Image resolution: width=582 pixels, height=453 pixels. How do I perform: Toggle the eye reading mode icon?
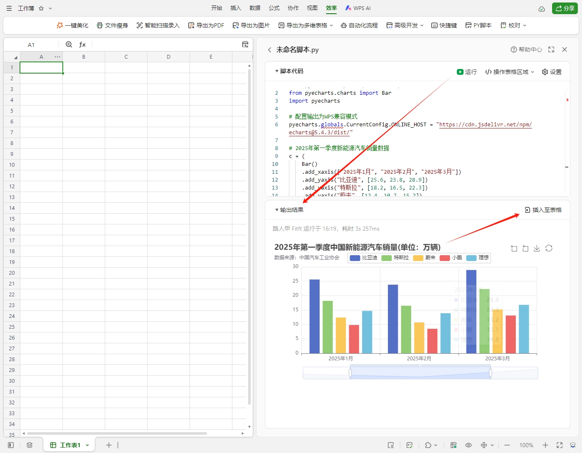pos(469,445)
